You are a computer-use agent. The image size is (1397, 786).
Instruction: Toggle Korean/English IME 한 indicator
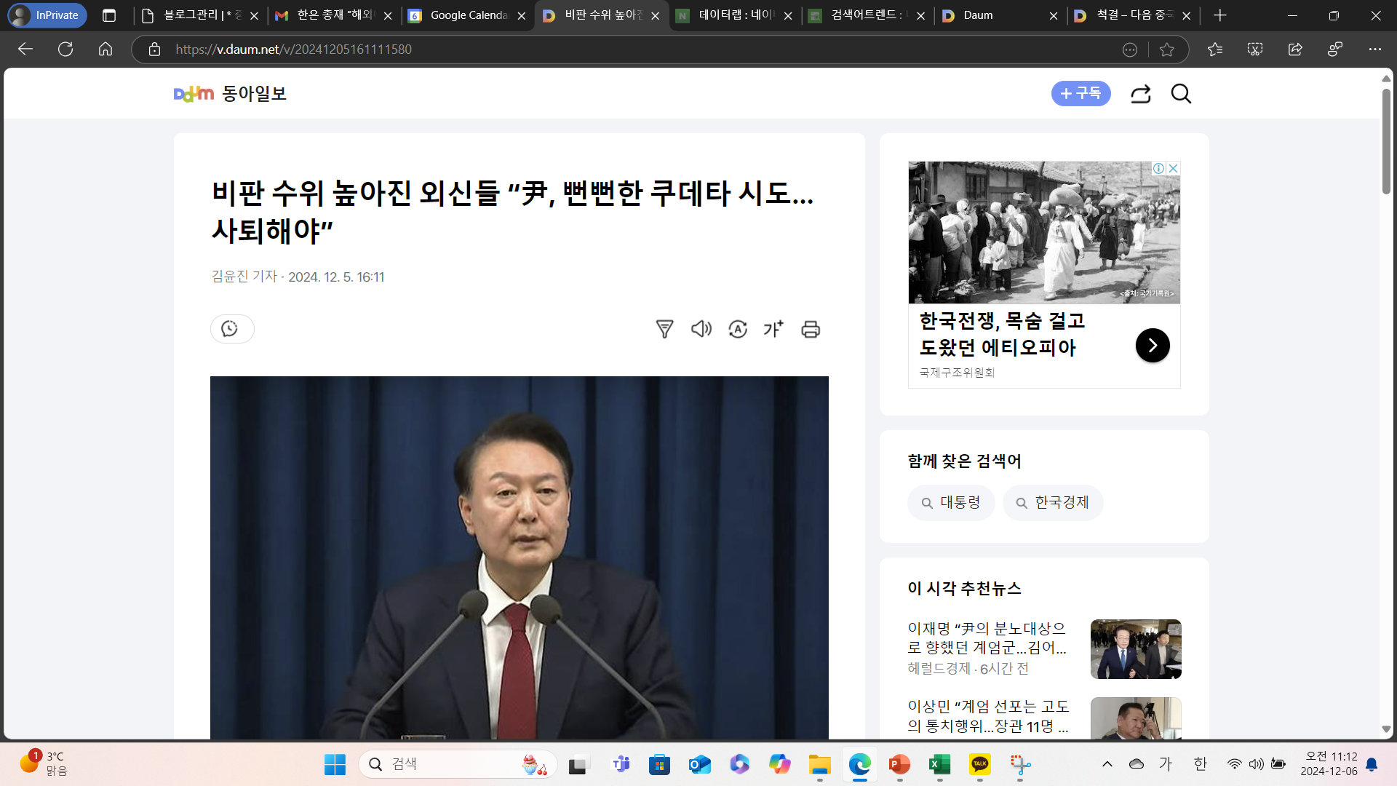click(x=1201, y=763)
